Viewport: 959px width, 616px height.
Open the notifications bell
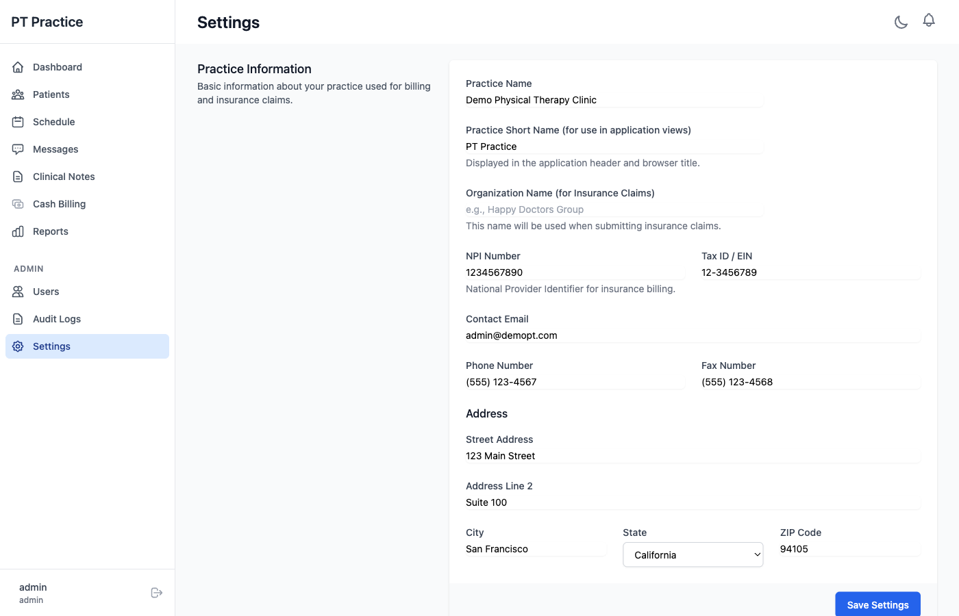click(x=928, y=21)
